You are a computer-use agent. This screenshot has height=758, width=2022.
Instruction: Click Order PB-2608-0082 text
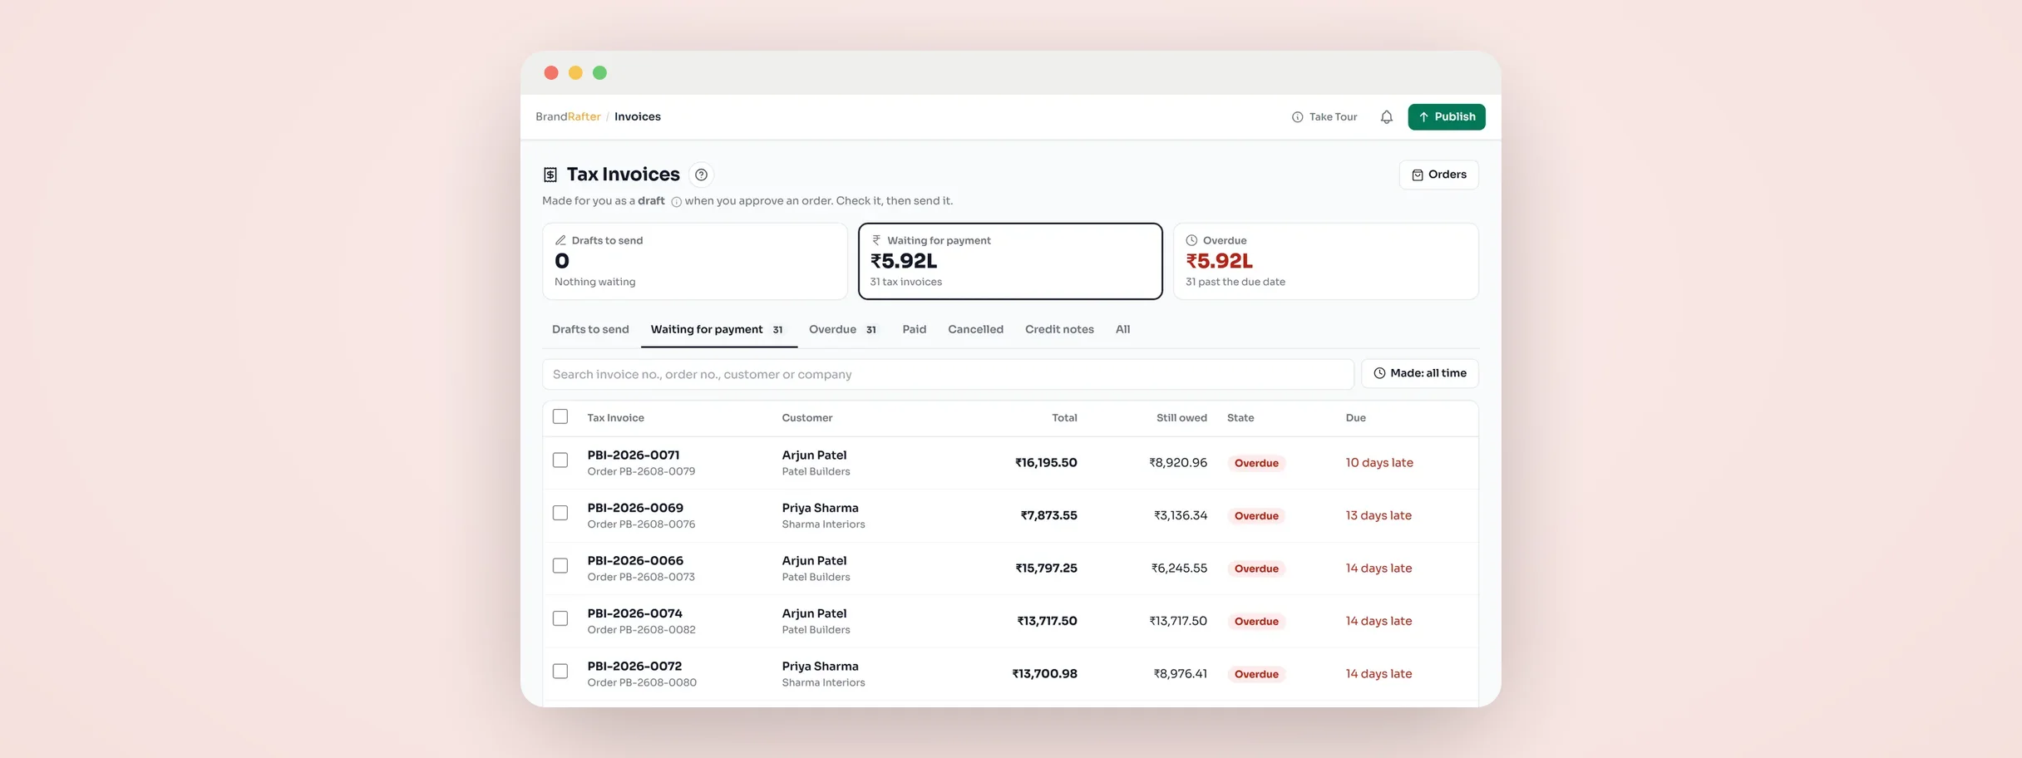coord(641,630)
